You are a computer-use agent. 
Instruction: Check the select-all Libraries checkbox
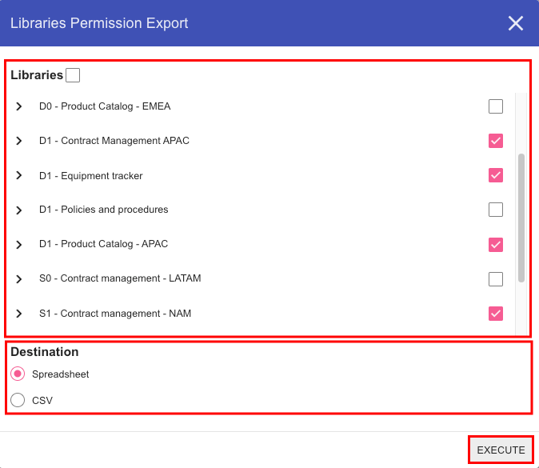tap(73, 75)
